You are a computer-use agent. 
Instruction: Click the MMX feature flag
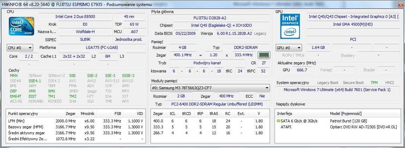[x=14, y=76]
